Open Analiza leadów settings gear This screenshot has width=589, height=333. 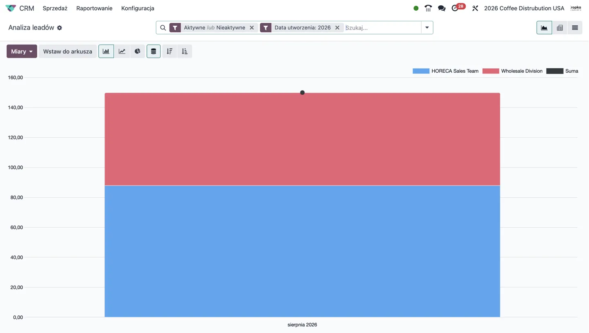coord(59,28)
